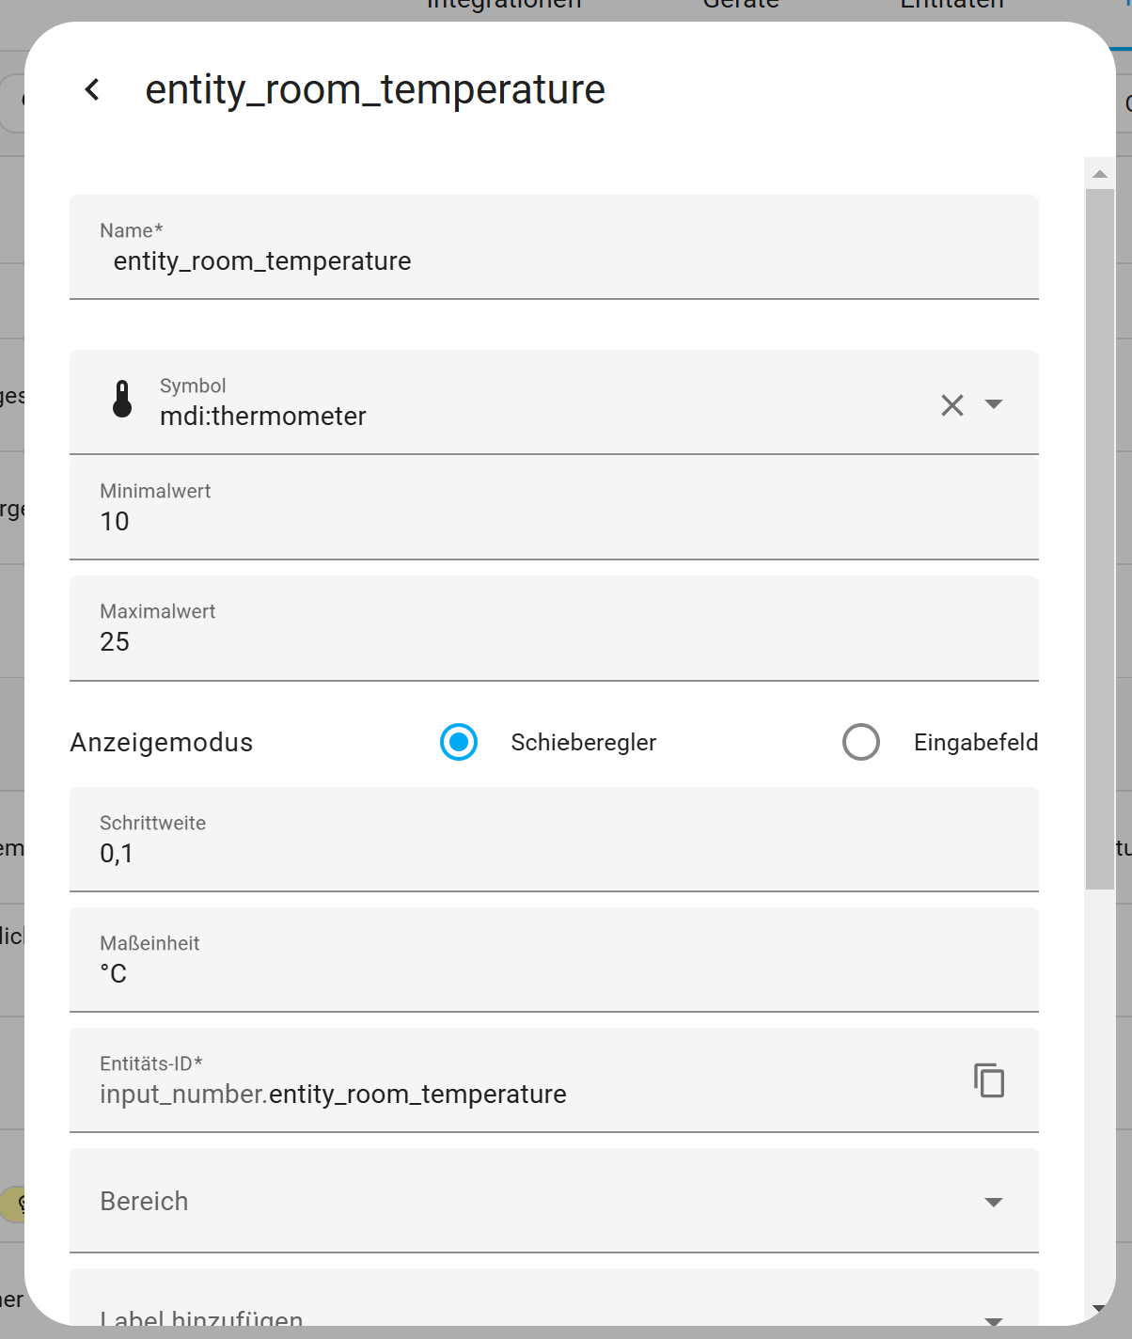Click the back arrow icon
1132x1339 pixels.
coord(92,89)
